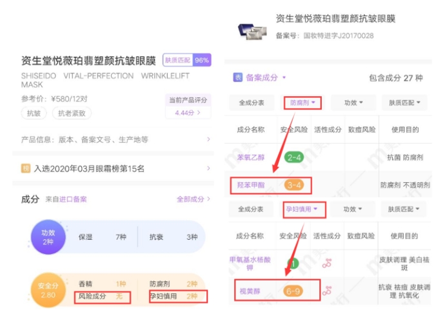Viewport: 447px width, 310px height.
Task: Open ingredient 视黄醇
Action: click(x=250, y=291)
